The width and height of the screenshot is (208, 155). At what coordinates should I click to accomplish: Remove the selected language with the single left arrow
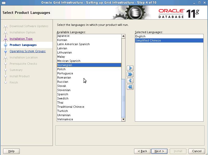tap(130, 81)
